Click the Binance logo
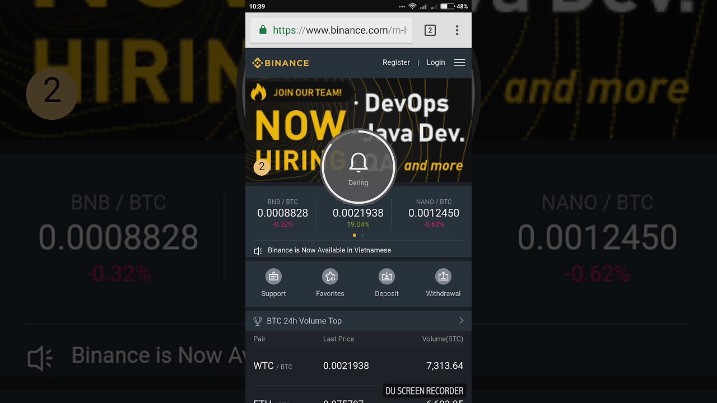This screenshot has width=717, height=403. tap(281, 63)
